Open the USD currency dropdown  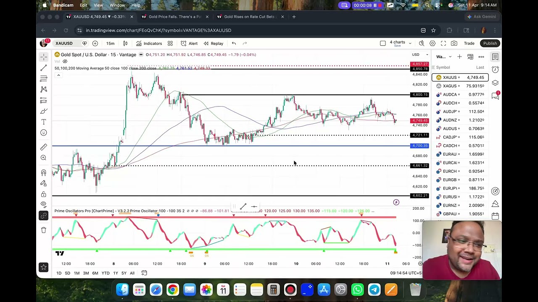click(420, 55)
